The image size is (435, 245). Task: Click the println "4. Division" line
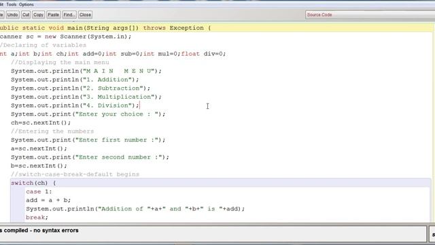click(75, 105)
